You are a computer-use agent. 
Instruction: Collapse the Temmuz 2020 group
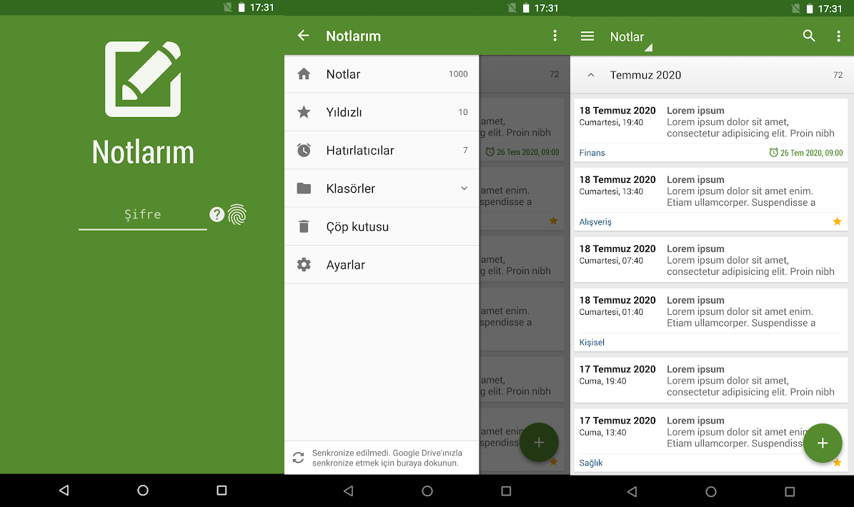point(590,74)
